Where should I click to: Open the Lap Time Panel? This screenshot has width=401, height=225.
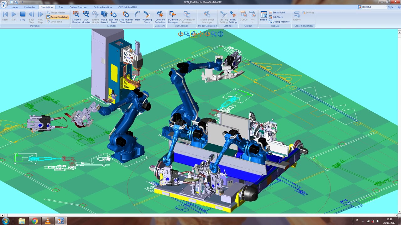click(113, 17)
